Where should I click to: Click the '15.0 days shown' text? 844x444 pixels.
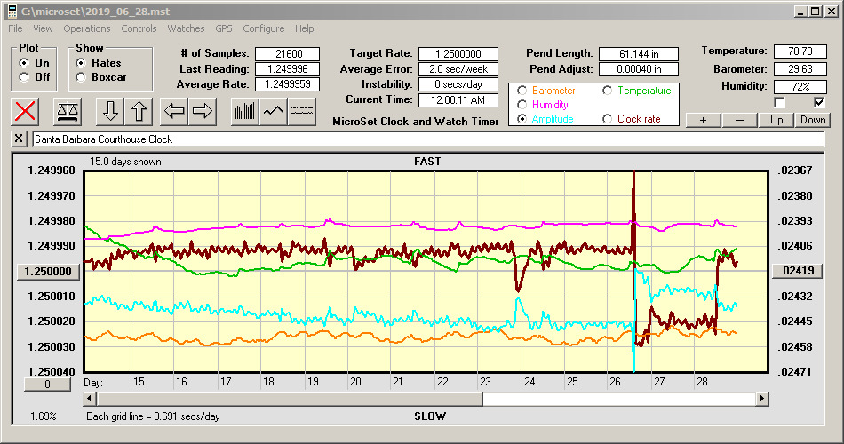pos(125,162)
